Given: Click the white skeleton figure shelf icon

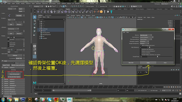Looking at the screenshot, I should 105,12.
